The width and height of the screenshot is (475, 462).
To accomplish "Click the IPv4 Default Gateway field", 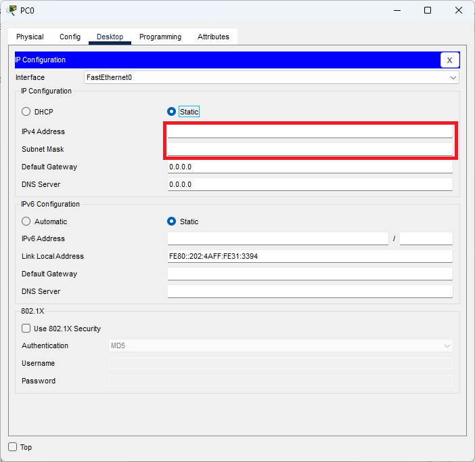I will [310, 167].
